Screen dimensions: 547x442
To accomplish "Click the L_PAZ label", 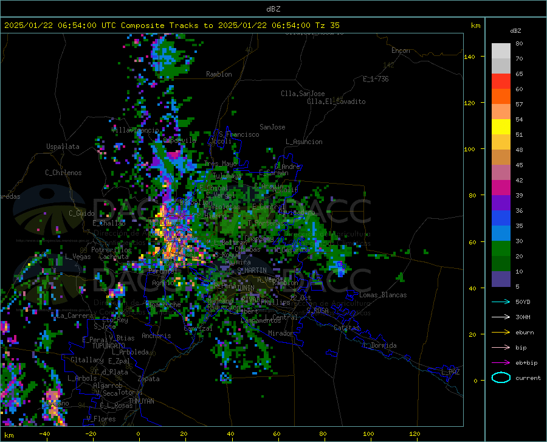I will pyautogui.click(x=450, y=372).
